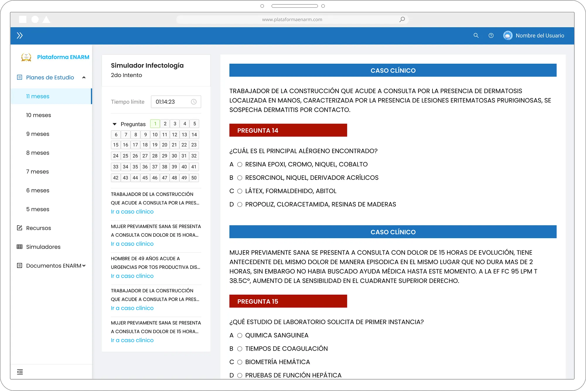Jump to question 14
Viewport: 586px width, 391px height.
(194, 135)
